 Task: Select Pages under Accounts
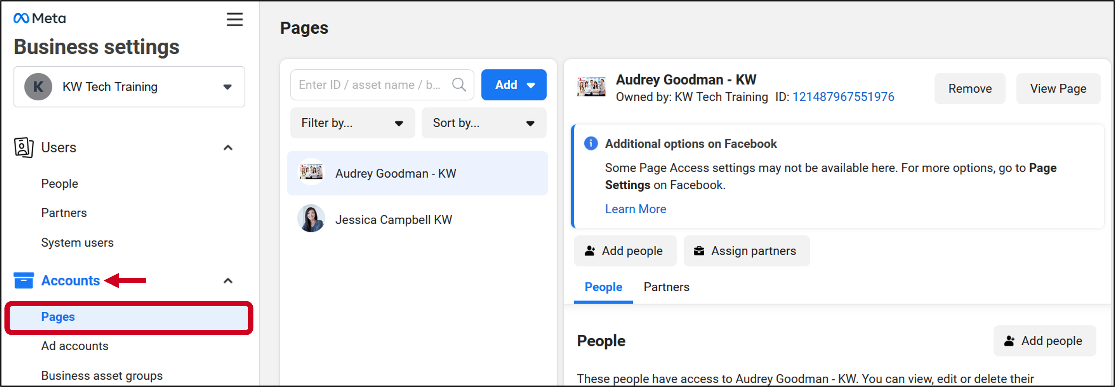[x=129, y=317]
